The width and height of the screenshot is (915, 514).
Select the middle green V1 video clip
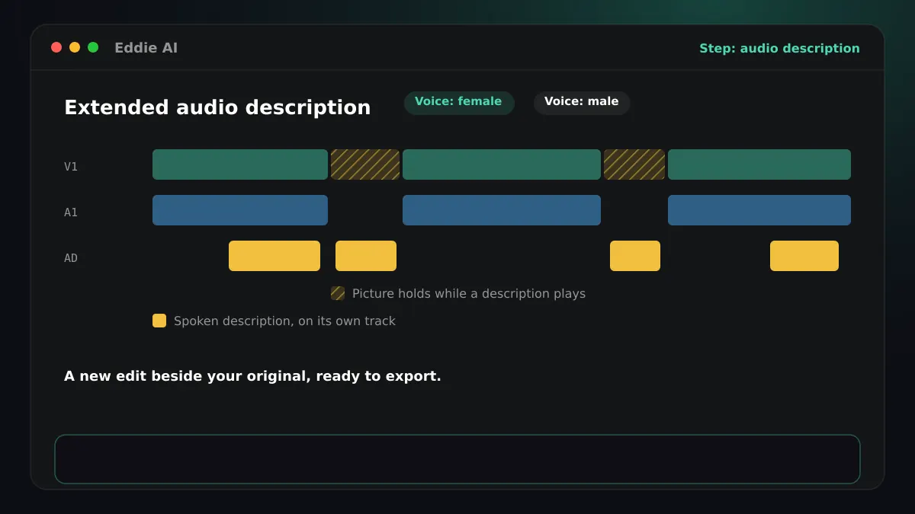pos(502,164)
